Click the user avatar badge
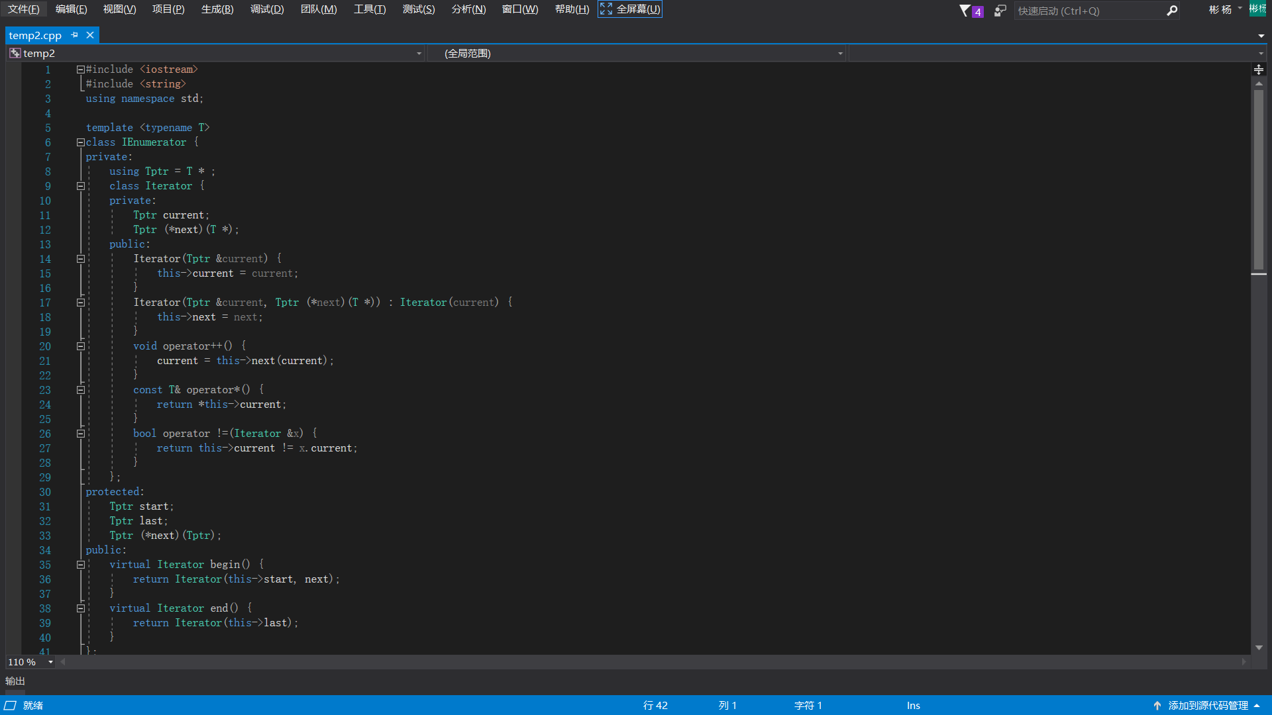The width and height of the screenshot is (1272, 715). tap(1257, 9)
